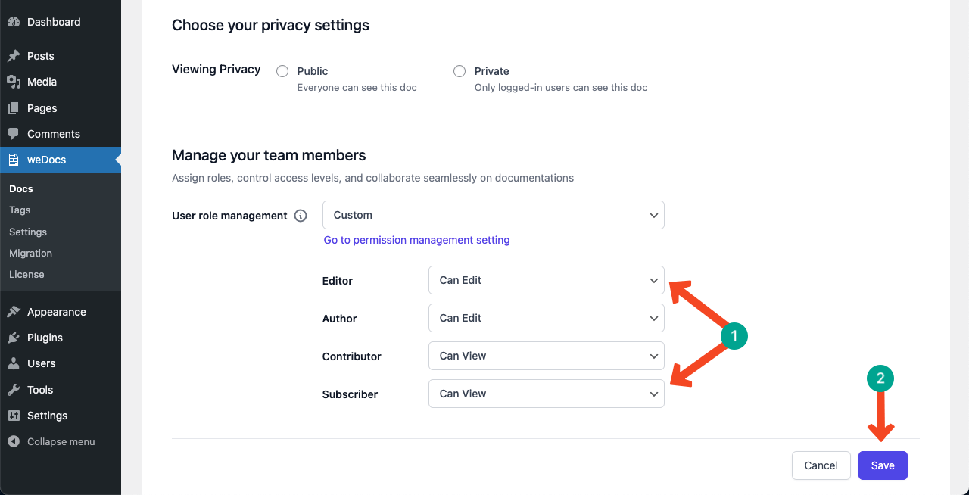
Task: Click the Users person icon
Action: [14, 363]
